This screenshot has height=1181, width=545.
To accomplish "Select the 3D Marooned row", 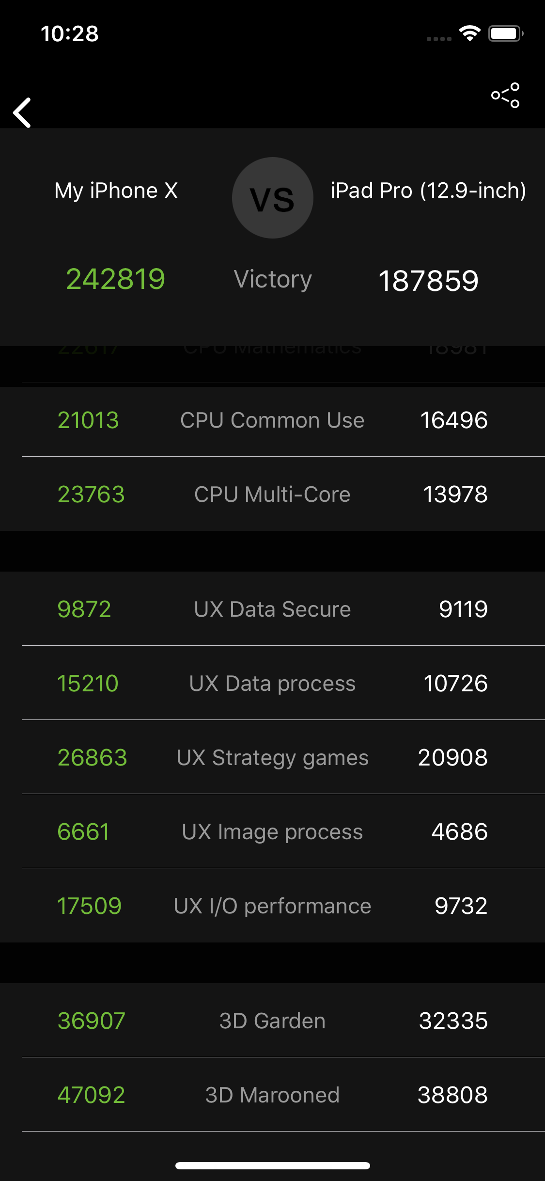I will pyautogui.click(x=273, y=1095).
